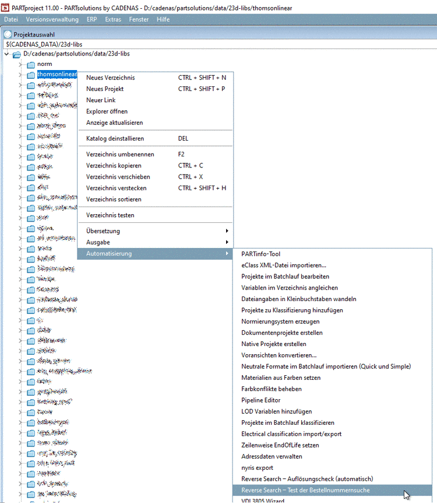
Task: Click the PARTproject app icon in title bar
Action: click(5, 8)
